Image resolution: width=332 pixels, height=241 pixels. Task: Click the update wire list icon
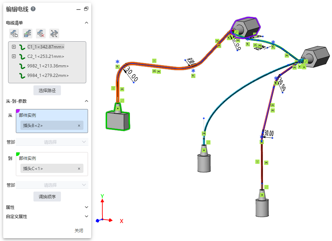point(14,34)
